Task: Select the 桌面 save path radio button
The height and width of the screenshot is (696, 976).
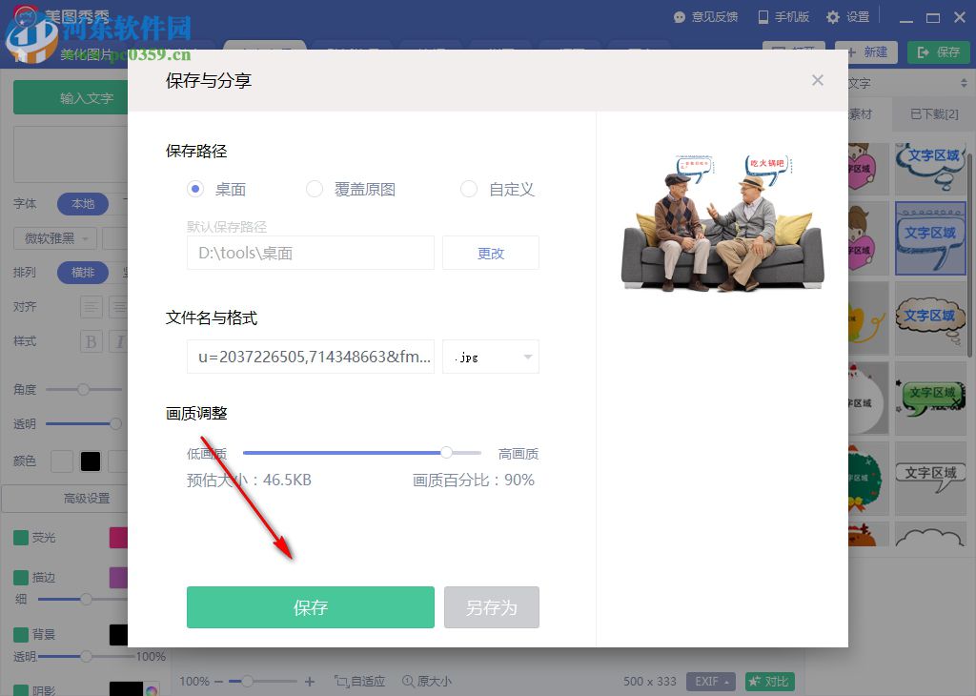Action: click(x=194, y=189)
